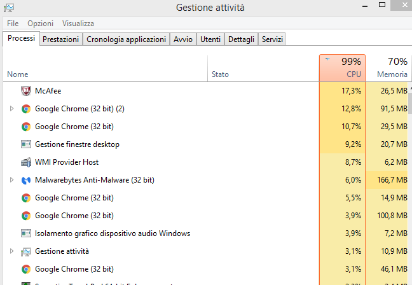This screenshot has width=412, height=285.
Task: Open the Visualizza menu
Action: tap(78, 24)
